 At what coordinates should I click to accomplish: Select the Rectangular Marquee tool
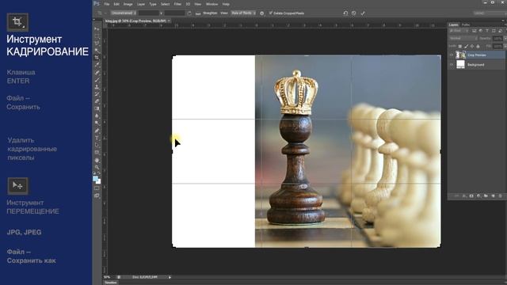tap(97, 36)
